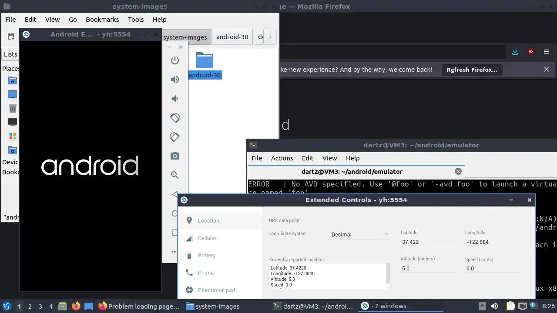Open the Lists dropdown in file manager sidebar

pos(10,54)
